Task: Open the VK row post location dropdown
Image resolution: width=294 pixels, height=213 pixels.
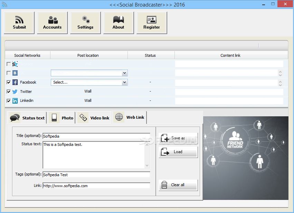Action: 89,73
